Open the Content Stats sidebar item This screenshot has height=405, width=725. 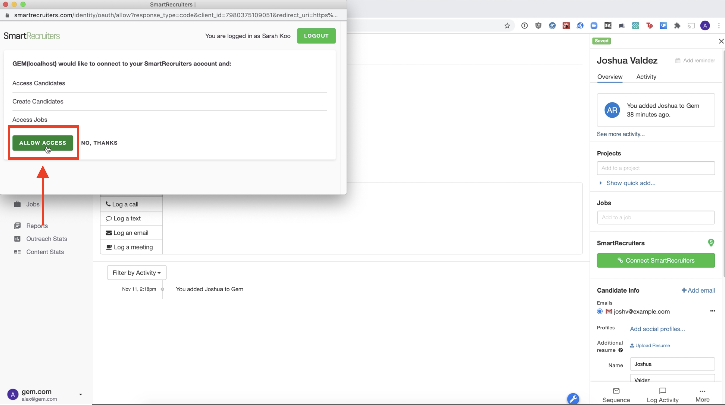tap(45, 252)
